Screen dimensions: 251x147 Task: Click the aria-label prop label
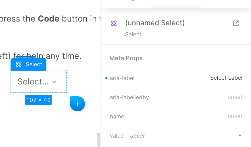click(x=122, y=78)
